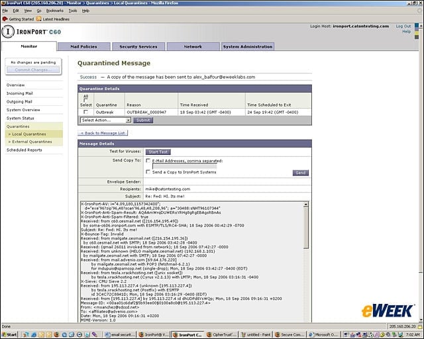
Task: Click the system tray clock
Action: tap(413, 334)
